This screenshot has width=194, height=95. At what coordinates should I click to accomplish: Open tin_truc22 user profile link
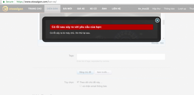(x=144, y=9)
